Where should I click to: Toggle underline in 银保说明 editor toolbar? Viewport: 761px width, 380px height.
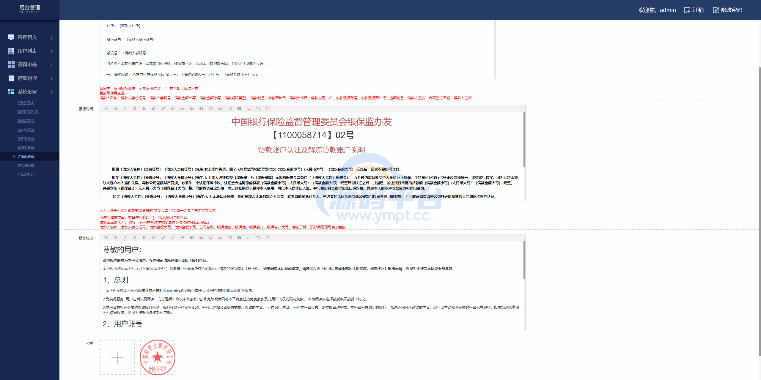pos(135,108)
